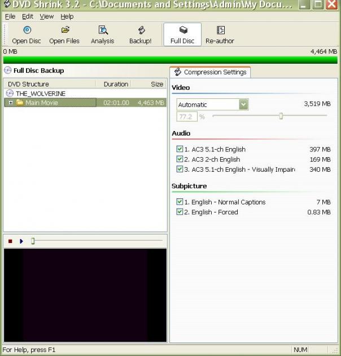Click the 02:01.00 duration value

point(116,103)
